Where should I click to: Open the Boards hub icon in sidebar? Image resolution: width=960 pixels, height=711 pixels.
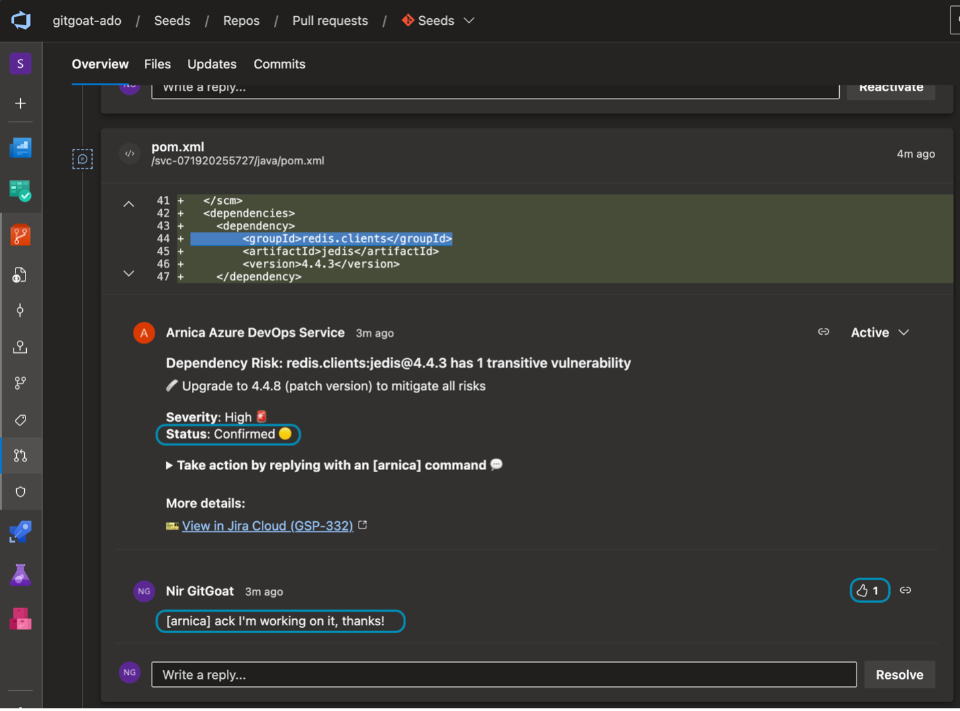point(21,191)
